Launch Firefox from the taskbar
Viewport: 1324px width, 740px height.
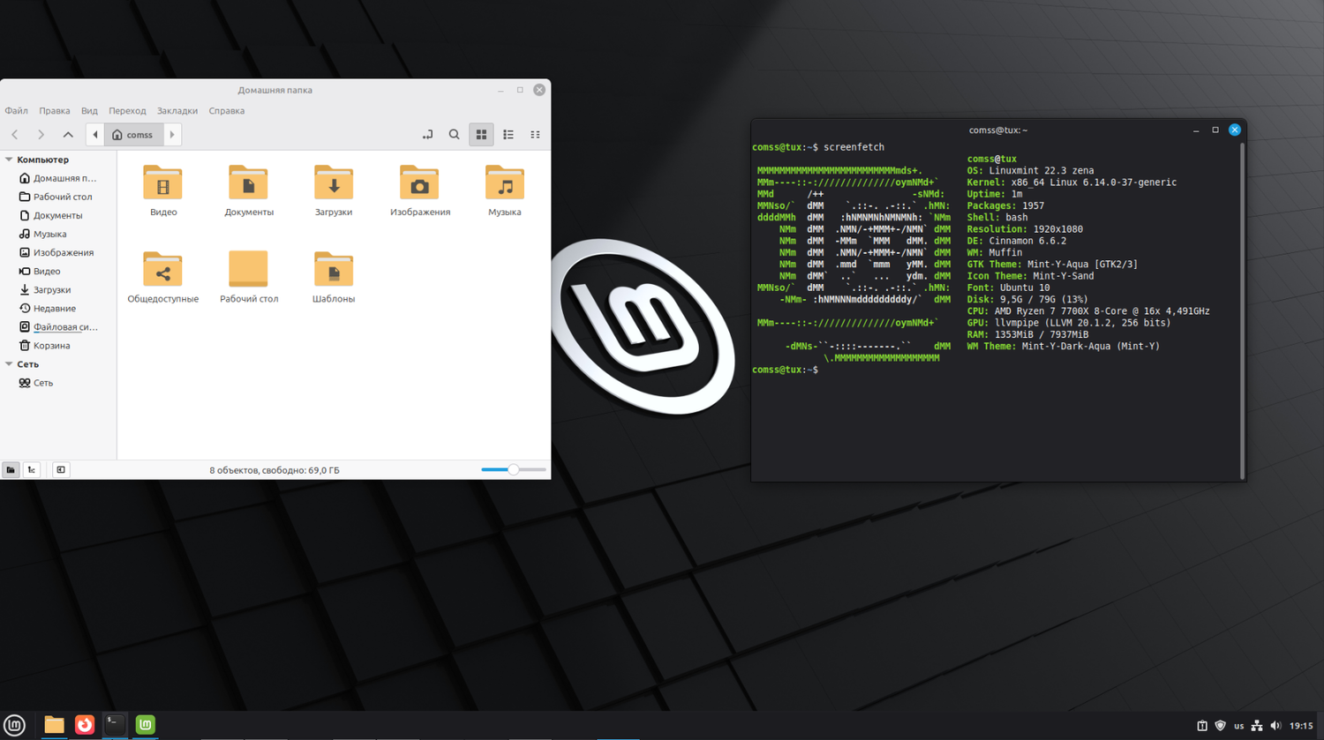[85, 725]
